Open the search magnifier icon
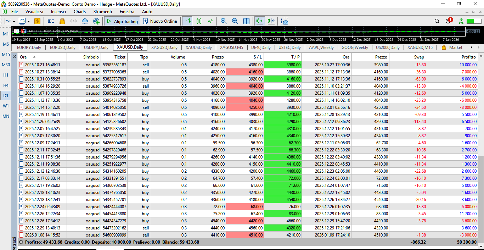Screen dimensions: 484x250 (x=437, y=21)
